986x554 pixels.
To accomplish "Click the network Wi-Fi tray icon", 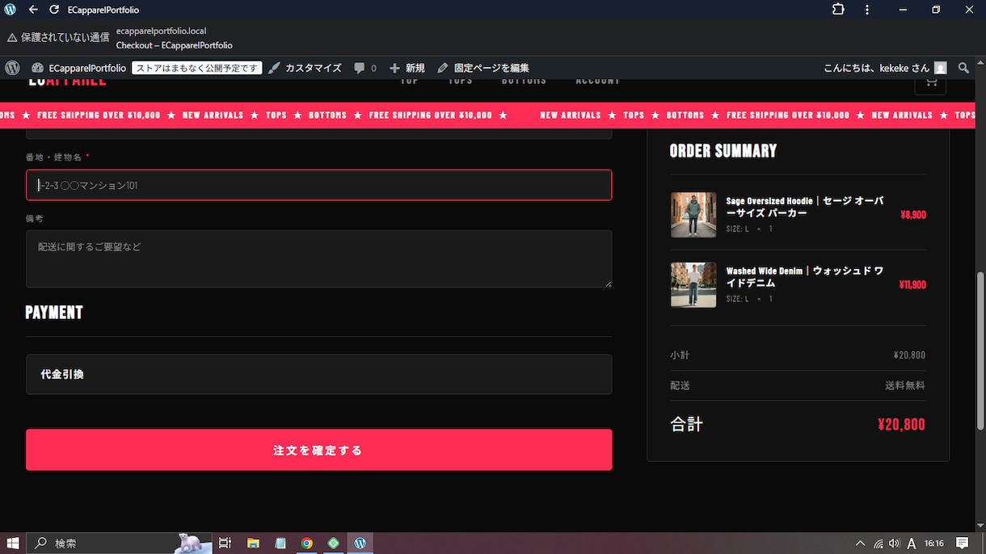I will pos(878,544).
